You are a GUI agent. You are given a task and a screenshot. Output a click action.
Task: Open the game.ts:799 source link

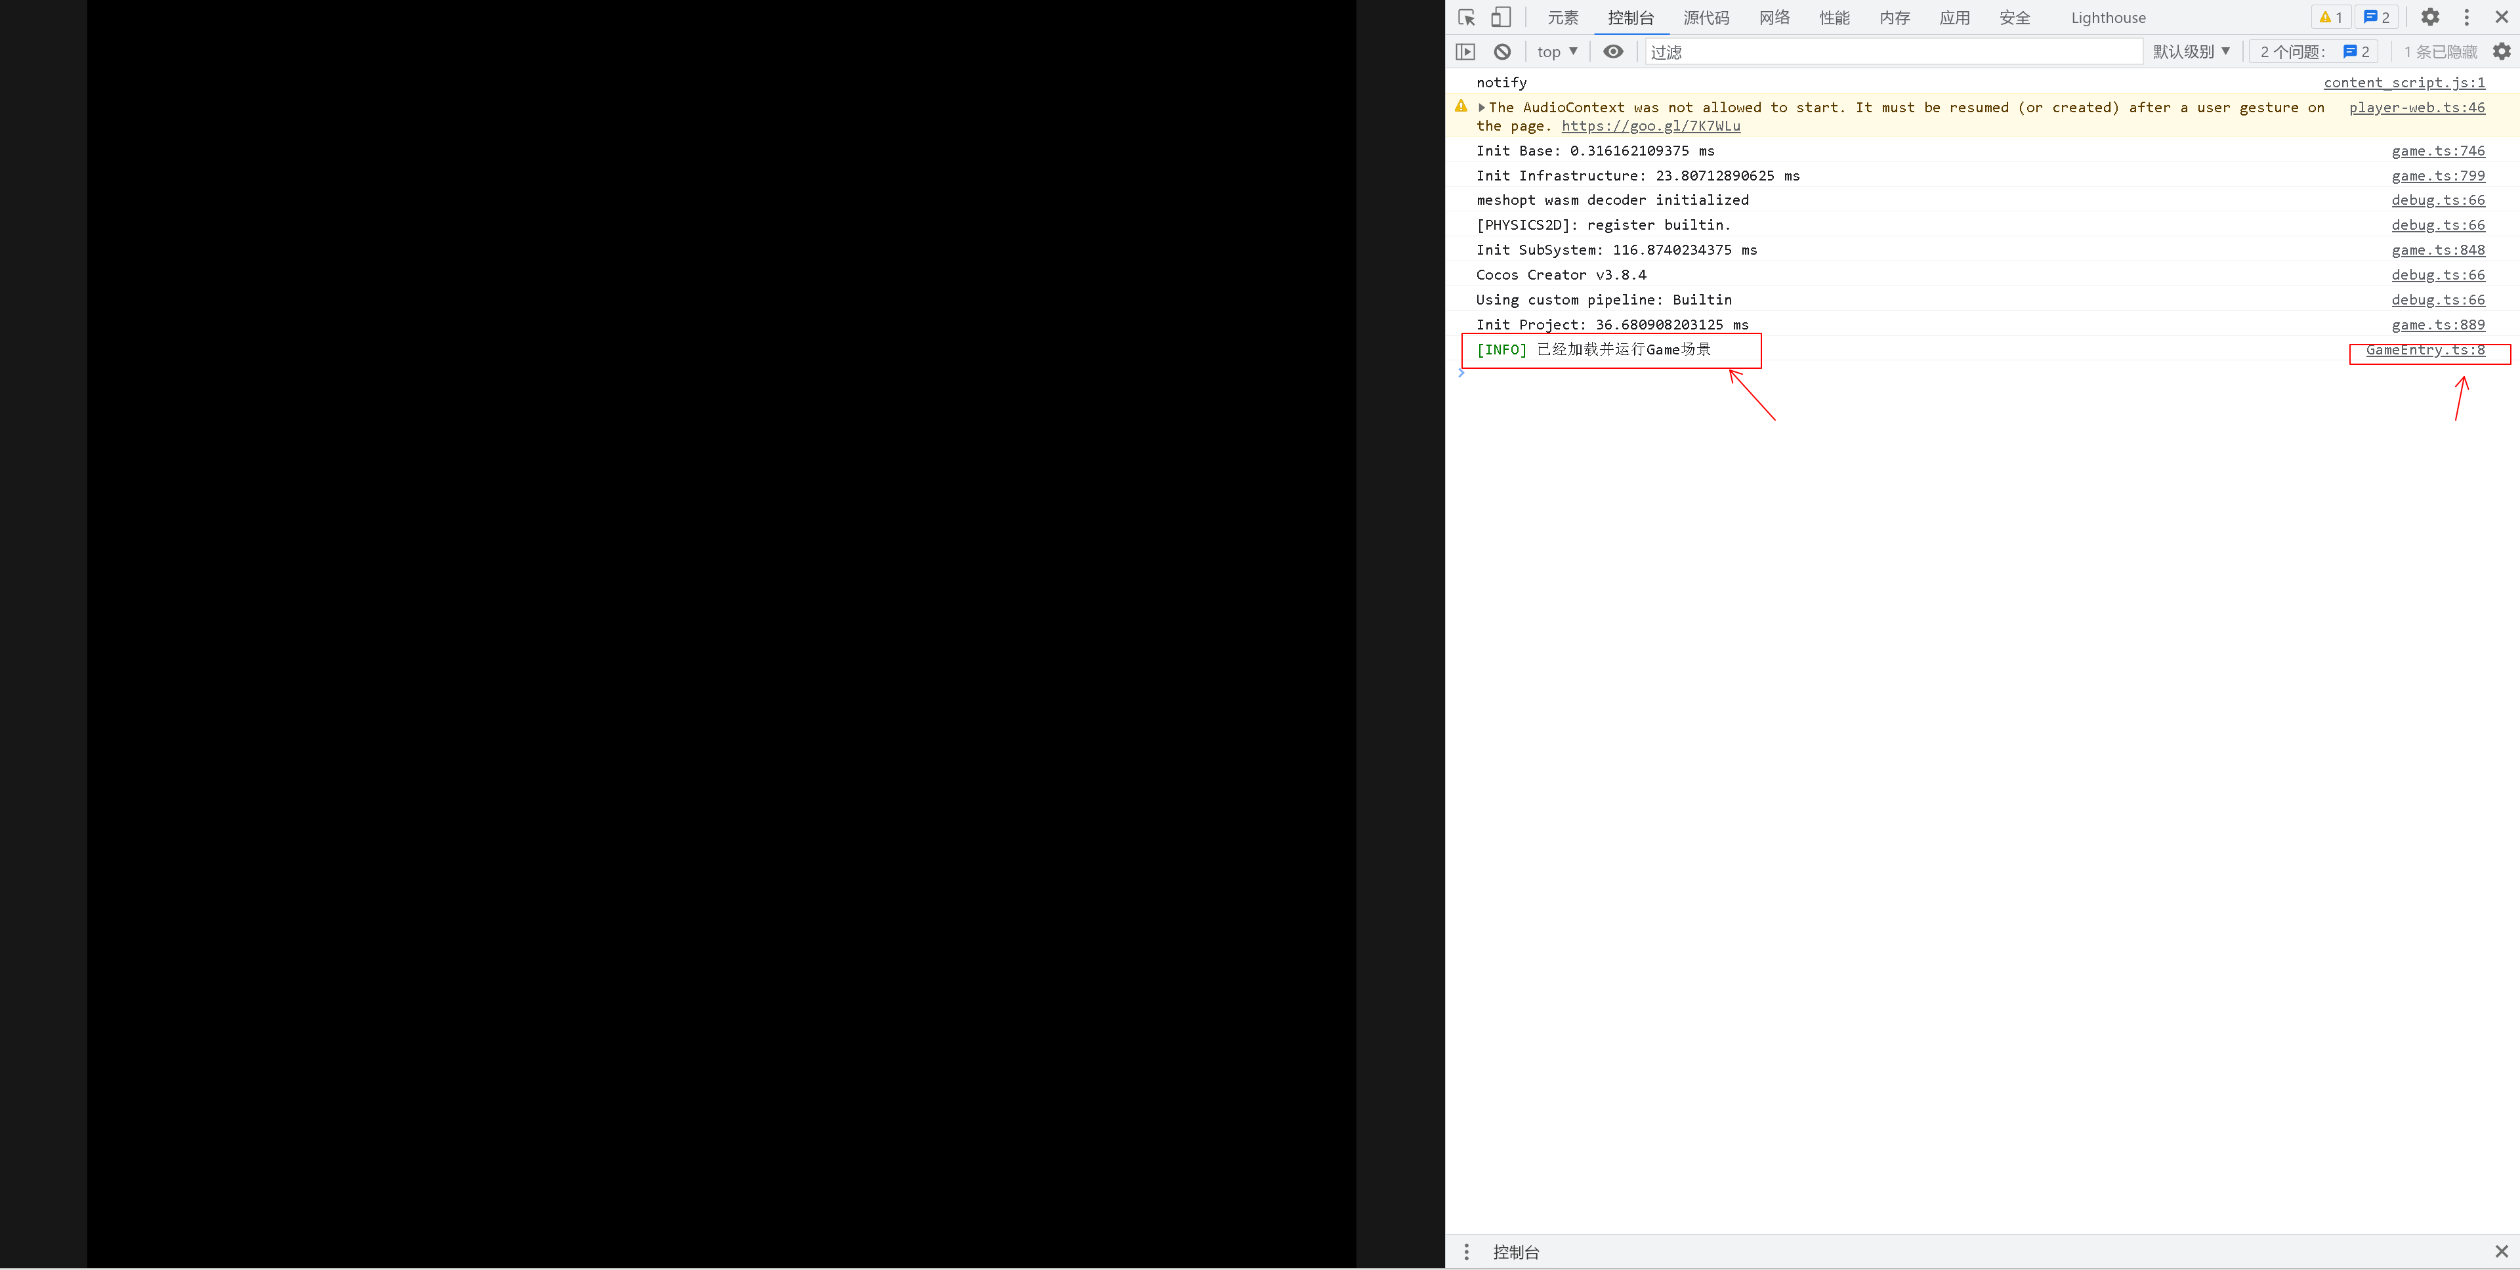2439,176
